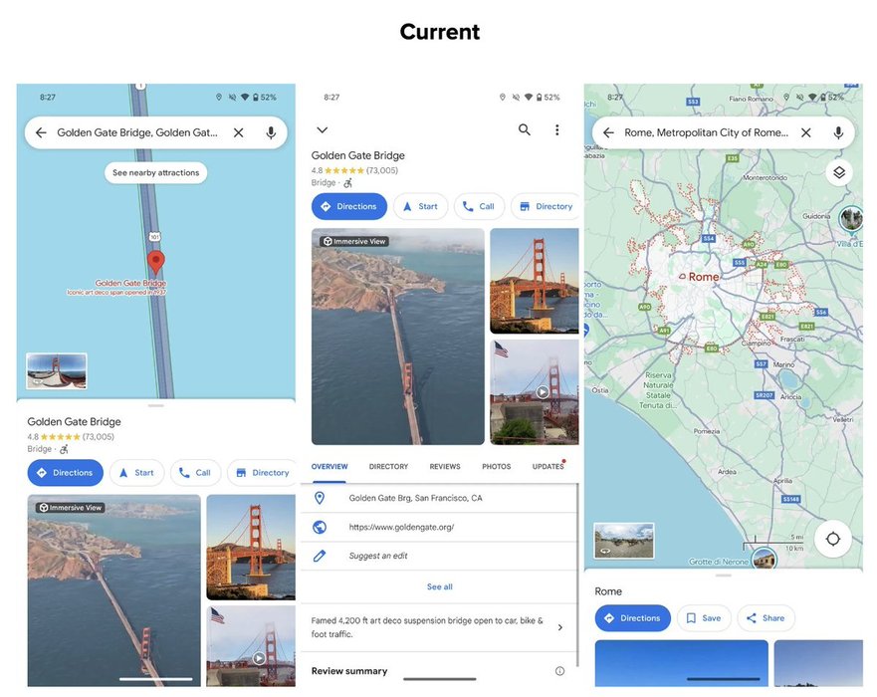This screenshot has width=877, height=697.
Task: Tap See all link
Action: click(x=440, y=586)
